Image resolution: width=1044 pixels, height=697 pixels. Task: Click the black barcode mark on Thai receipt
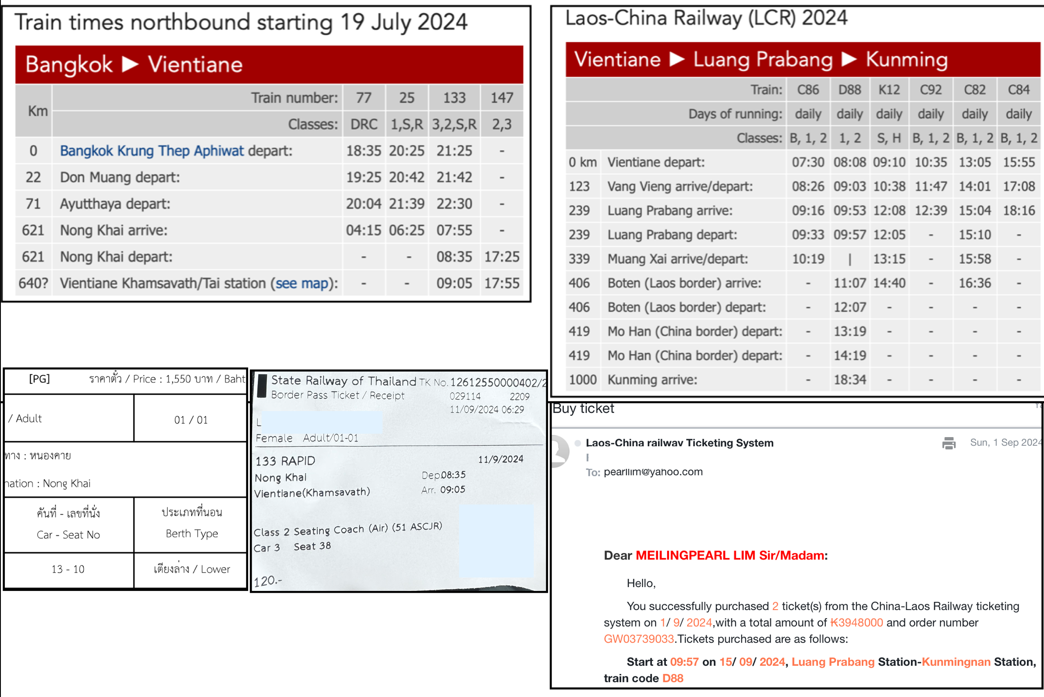pos(263,386)
